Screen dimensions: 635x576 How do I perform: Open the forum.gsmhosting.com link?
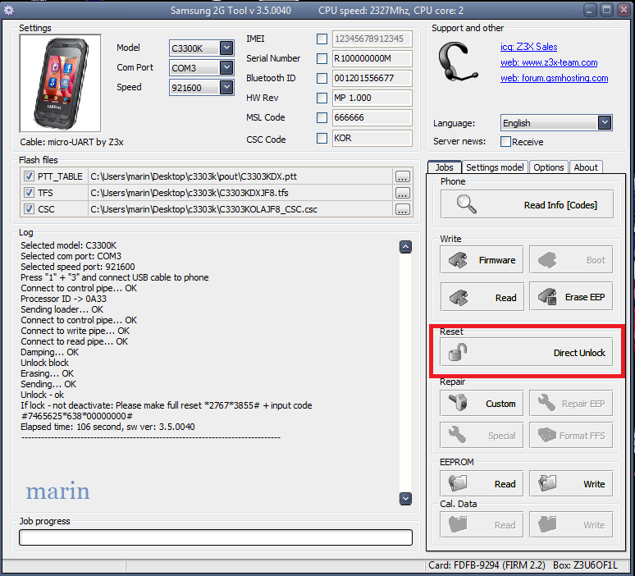coord(554,79)
